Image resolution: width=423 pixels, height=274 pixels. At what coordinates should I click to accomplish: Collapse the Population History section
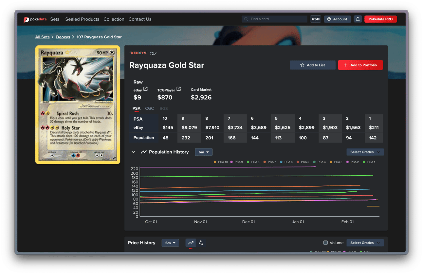tap(133, 152)
